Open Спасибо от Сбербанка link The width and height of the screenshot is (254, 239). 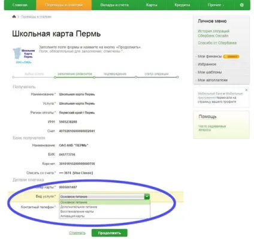click(x=217, y=43)
